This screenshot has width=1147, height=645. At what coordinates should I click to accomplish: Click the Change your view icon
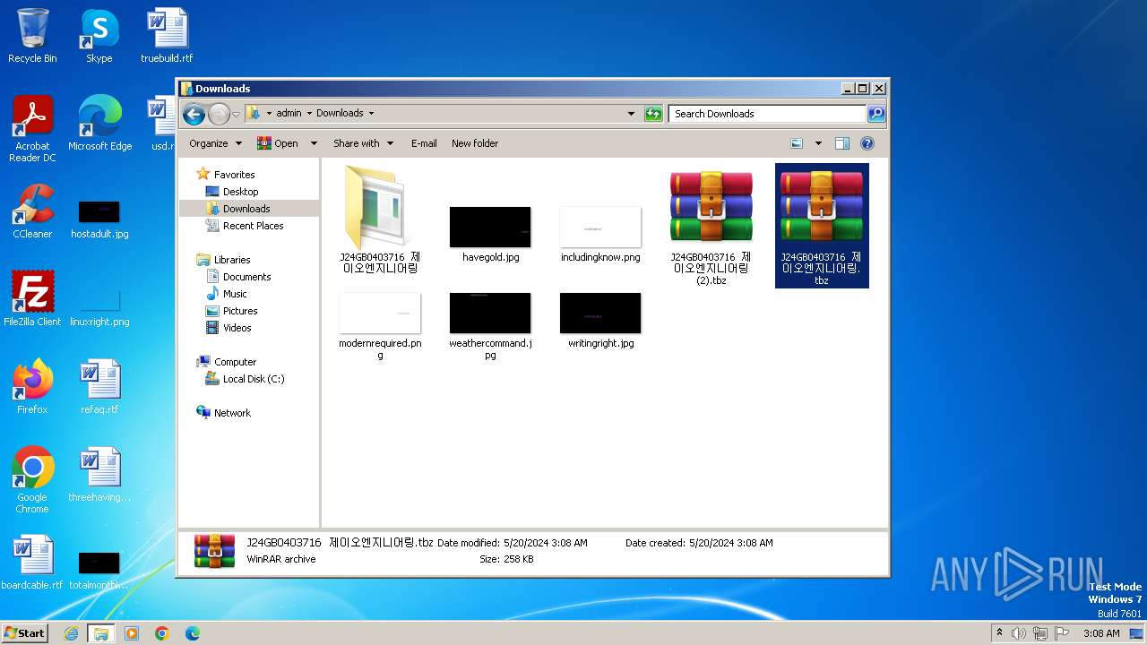click(x=797, y=143)
